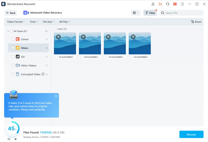Open the All Files dropdown

point(64,22)
